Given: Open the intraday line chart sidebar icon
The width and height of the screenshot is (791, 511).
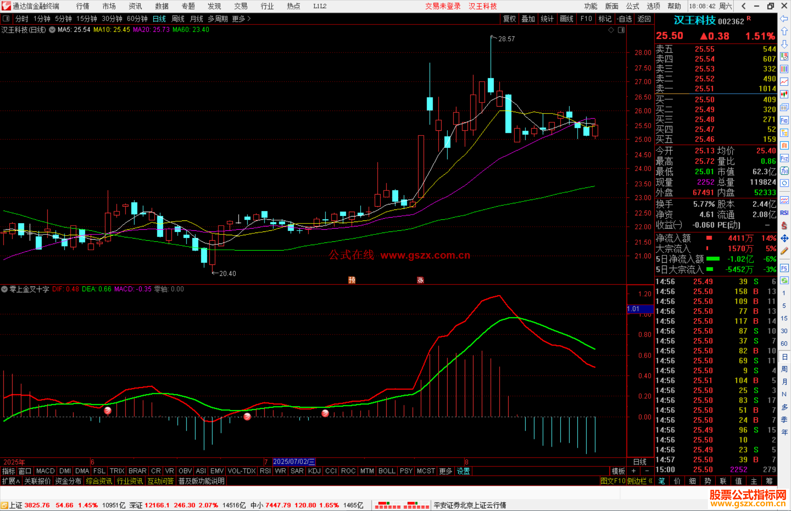Looking at the screenshot, I should point(784,82).
